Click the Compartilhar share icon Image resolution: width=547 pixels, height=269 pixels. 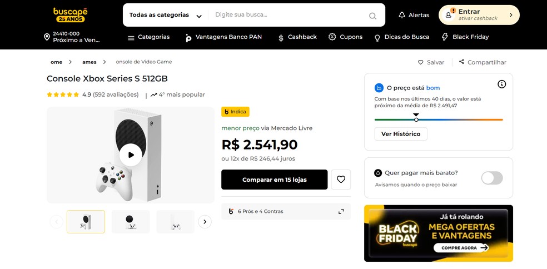pos(461,62)
